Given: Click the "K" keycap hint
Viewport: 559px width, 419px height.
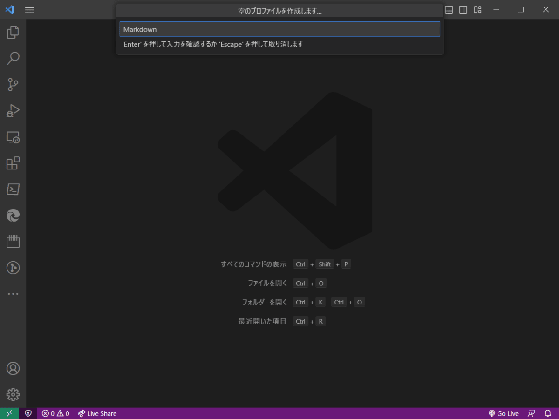Looking at the screenshot, I should click(320, 302).
